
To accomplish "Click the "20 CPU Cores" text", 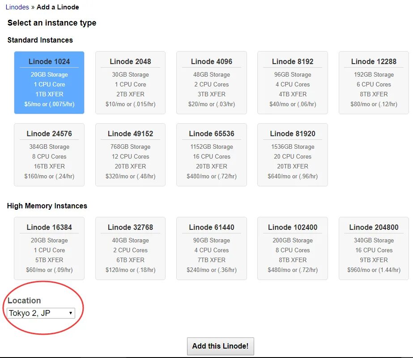I will click(293, 157).
